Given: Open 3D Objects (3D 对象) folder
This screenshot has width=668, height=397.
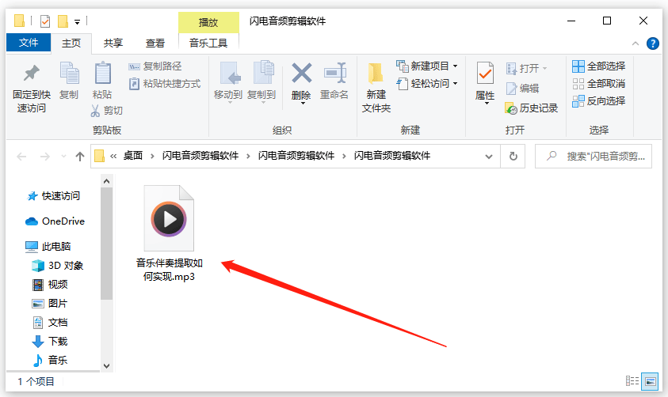Looking at the screenshot, I should click(58, 266).
